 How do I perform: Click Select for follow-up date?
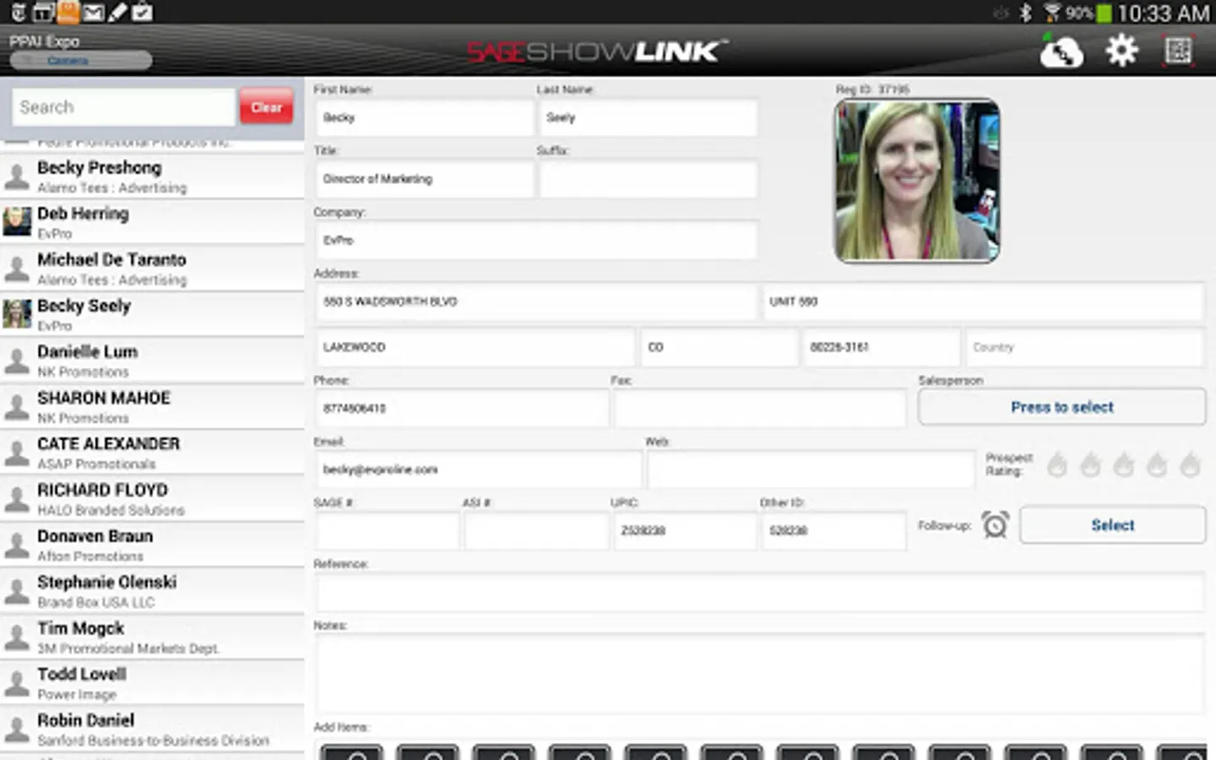[1112, 525]
